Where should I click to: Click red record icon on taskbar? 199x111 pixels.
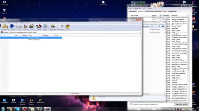(25, 109)
